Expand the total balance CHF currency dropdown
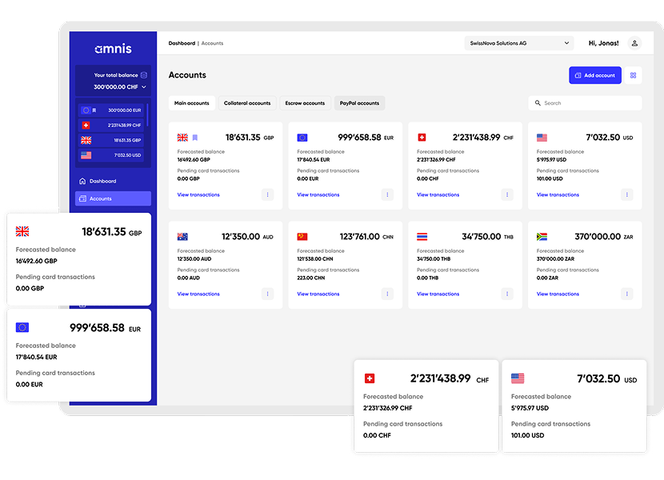The height and width of the screenshot is (480, 664). [x=144, y=86]
